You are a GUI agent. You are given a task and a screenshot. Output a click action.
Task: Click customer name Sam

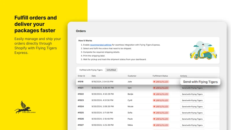[x=130, y=88]
